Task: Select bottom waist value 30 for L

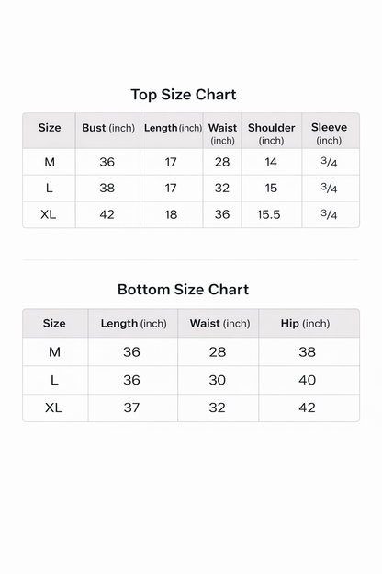Action: [x=217, y=380]
